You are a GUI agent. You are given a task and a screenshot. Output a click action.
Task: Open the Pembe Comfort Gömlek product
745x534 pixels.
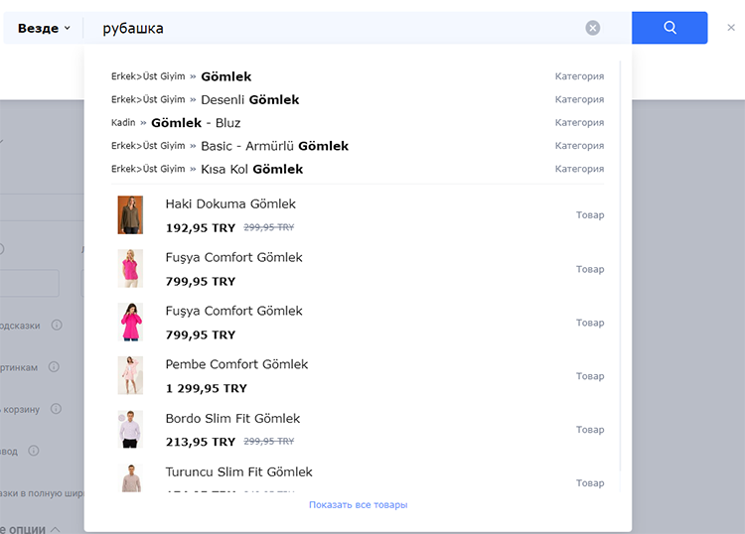(x=236, y=364)
